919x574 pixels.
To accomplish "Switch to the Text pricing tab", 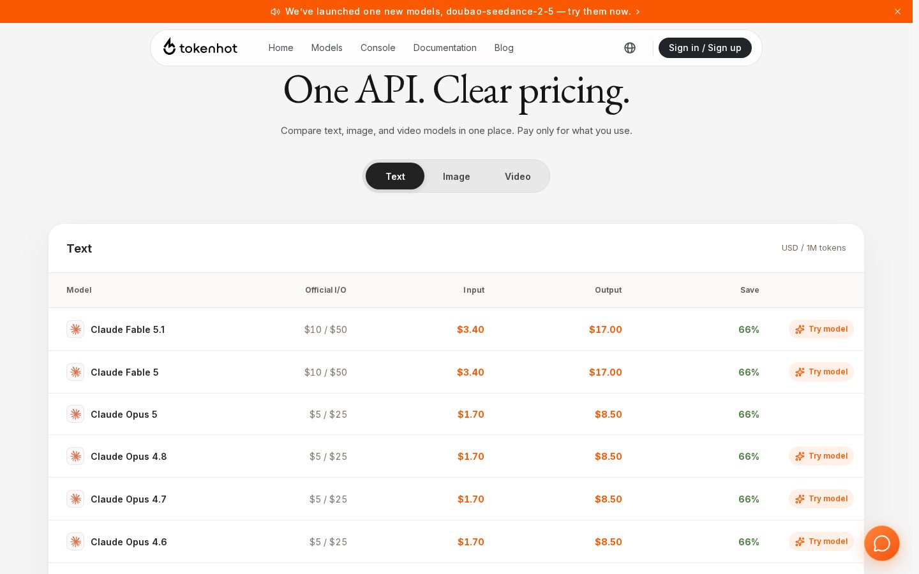I will pyautogui.click(x=395, y=176).
